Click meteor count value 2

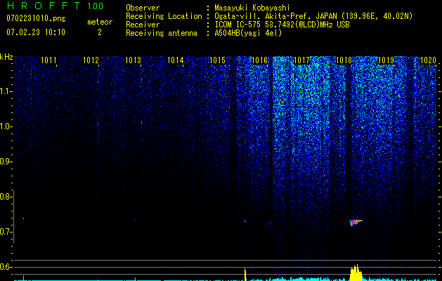(x=100, y=32)
